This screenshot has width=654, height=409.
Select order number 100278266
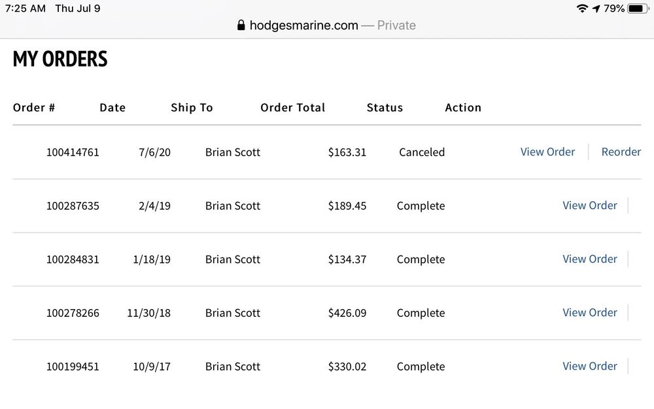coord(73,313)
